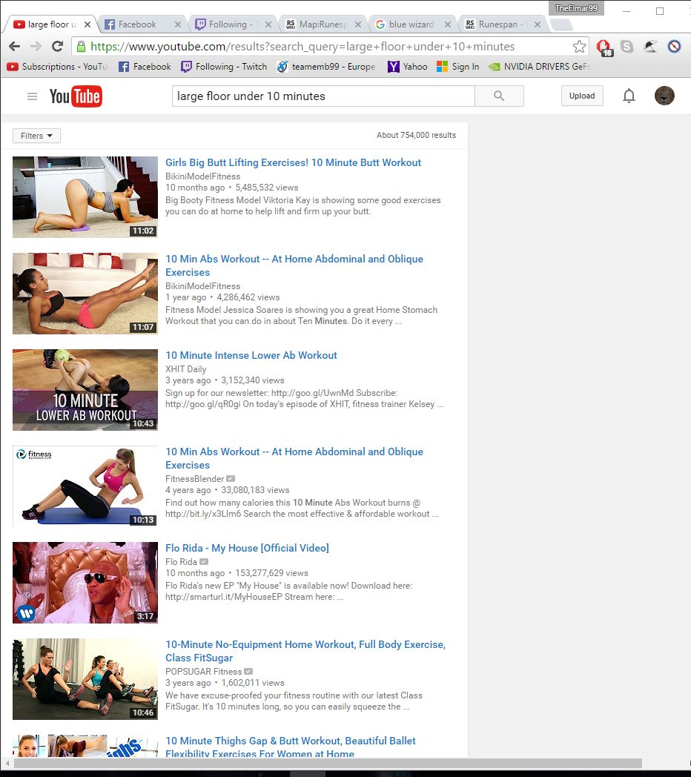691x777 pixels.
Task: Open the umbrella extension icon
Action: coord(650,47)
